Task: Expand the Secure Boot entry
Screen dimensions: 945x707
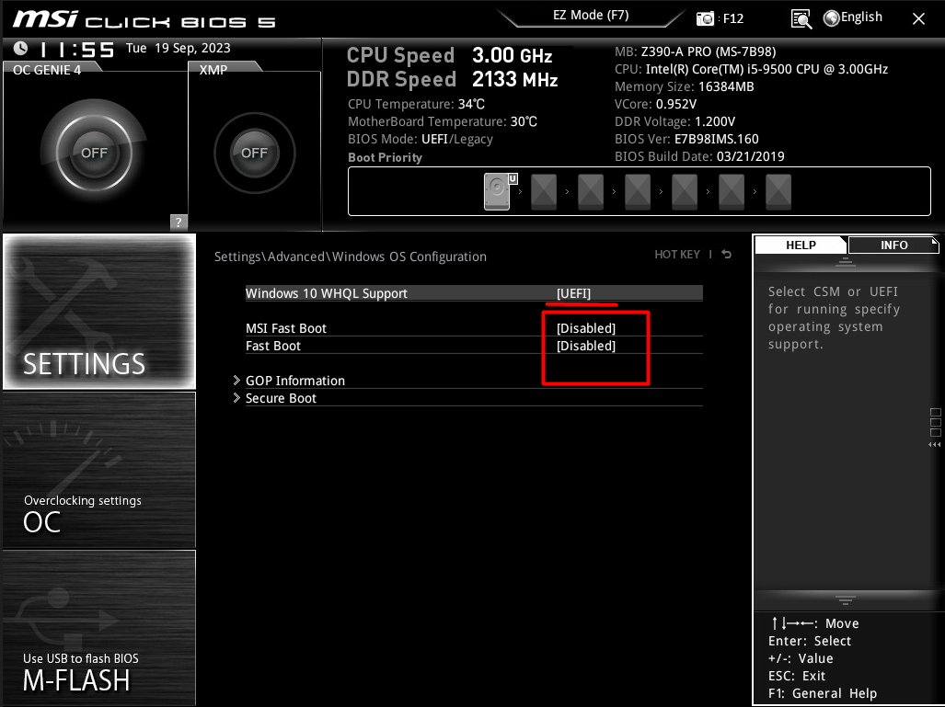Action: click(x=281, y=398)
